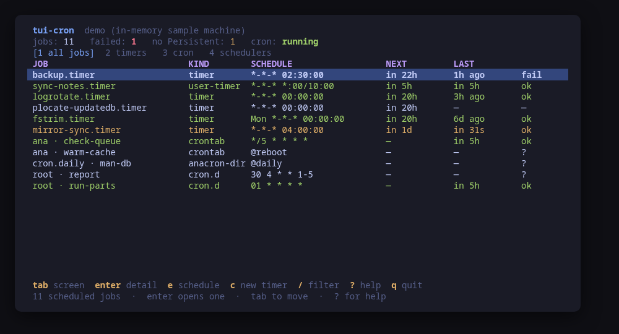
Task: Click the KIND column header
Action: coord(199,64)
